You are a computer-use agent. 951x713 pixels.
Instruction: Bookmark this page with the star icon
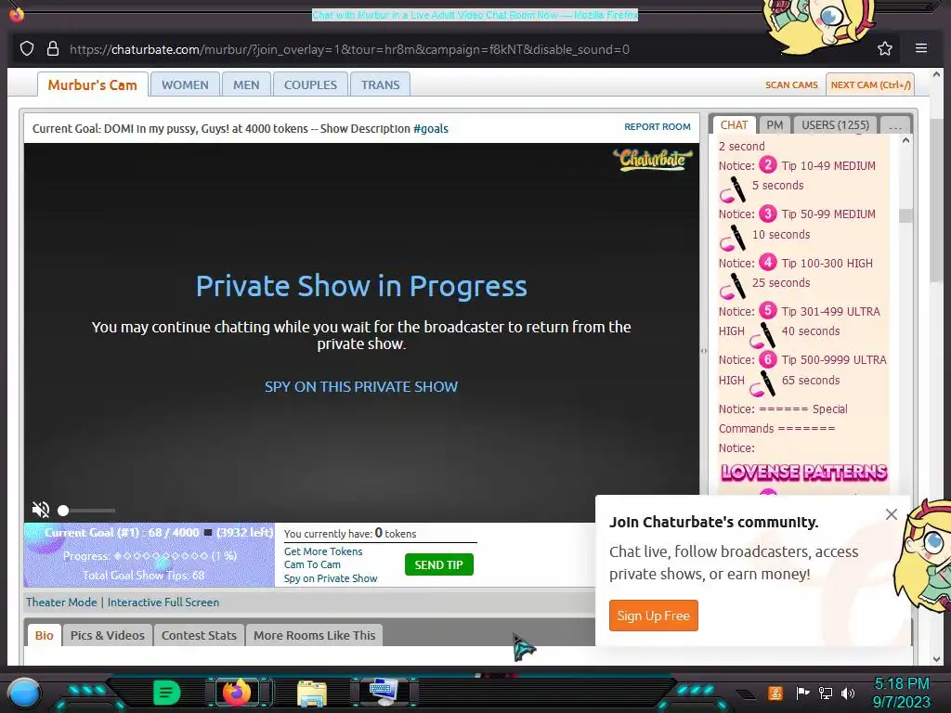pyautogui.click(x=885, y=48)
